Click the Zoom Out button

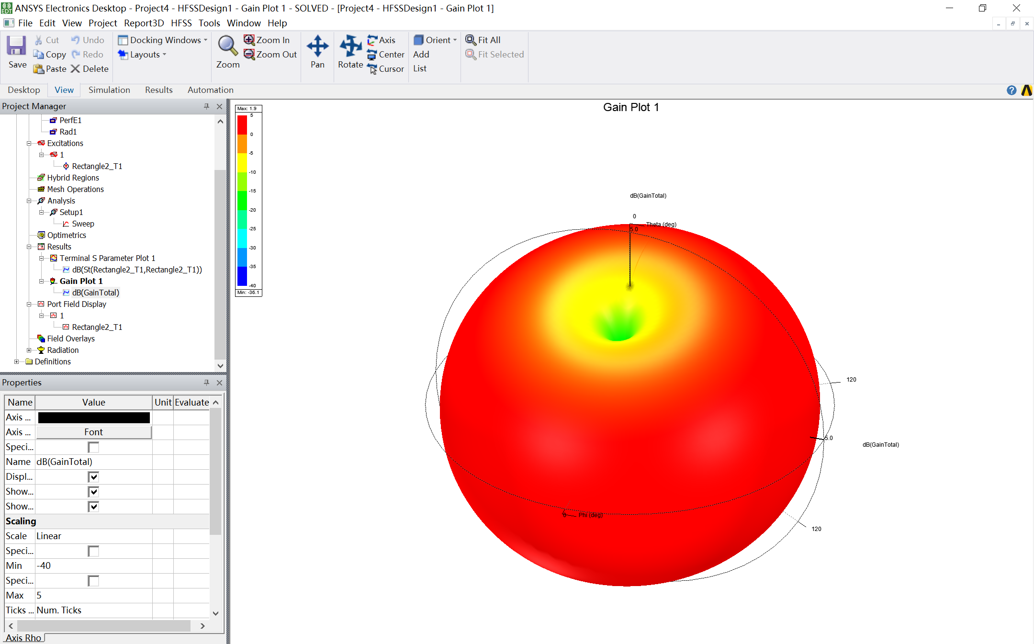click(x=270, y=54)
